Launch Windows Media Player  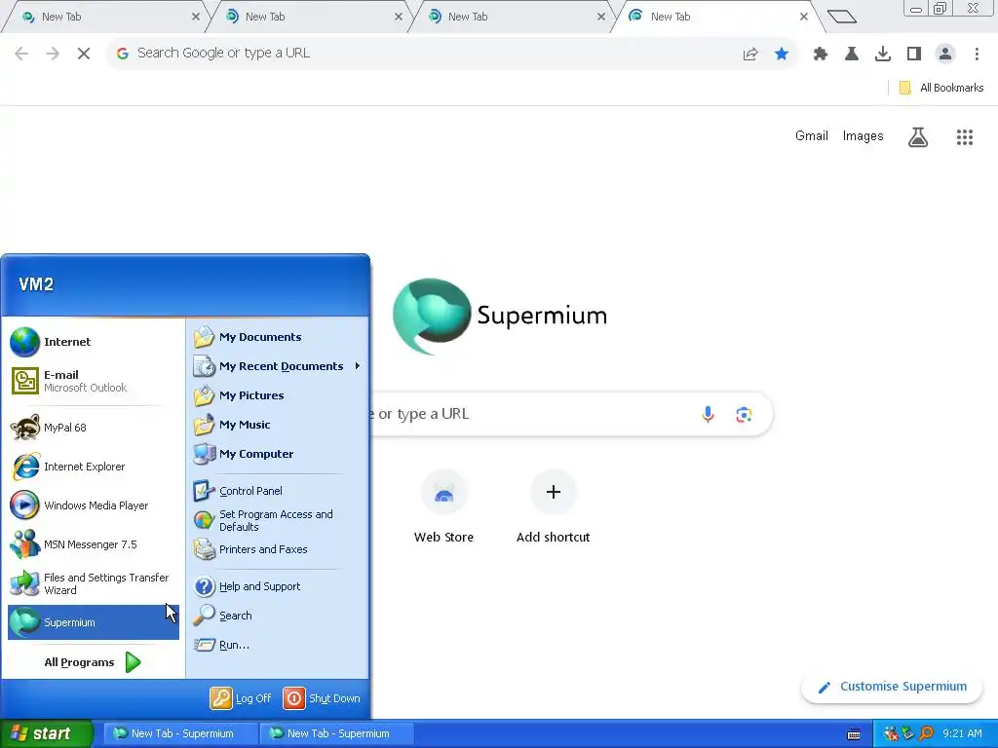(93, 505)
